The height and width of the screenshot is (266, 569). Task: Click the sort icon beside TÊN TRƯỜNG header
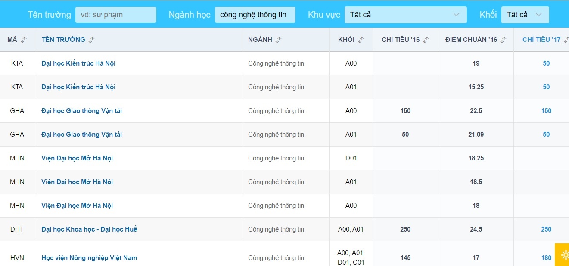(x=91, y=39)
